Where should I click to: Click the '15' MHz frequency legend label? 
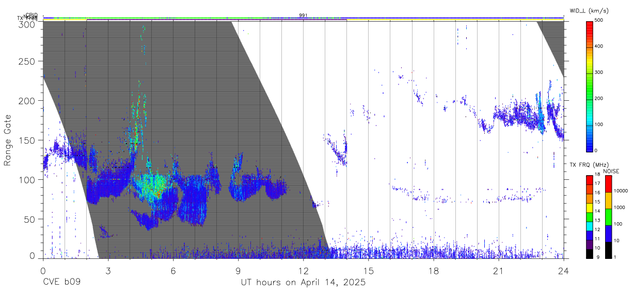tap(598, 202)
